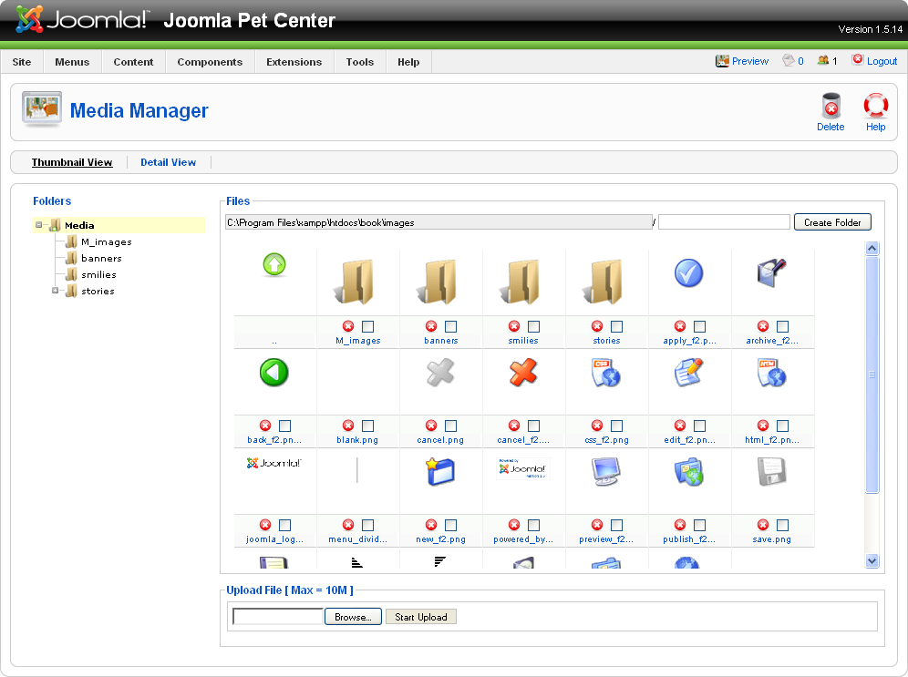
Task: Check the M_images checkbox
Action: pos(367,326)
